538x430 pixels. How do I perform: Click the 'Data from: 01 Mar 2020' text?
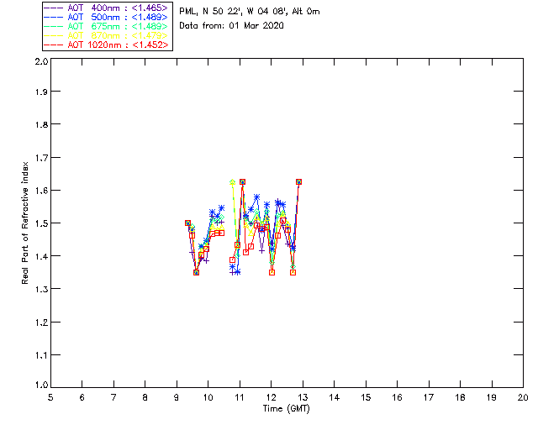(232, 25)
